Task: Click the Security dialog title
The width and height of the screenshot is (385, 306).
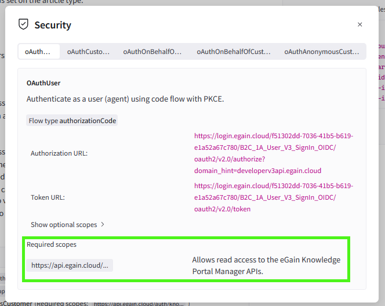Action: [x=53, y=25]
